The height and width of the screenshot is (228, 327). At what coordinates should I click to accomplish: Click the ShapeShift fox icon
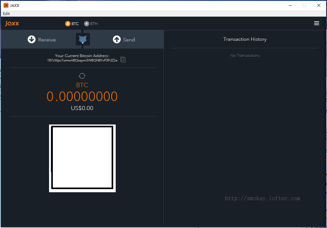(83, 39)
